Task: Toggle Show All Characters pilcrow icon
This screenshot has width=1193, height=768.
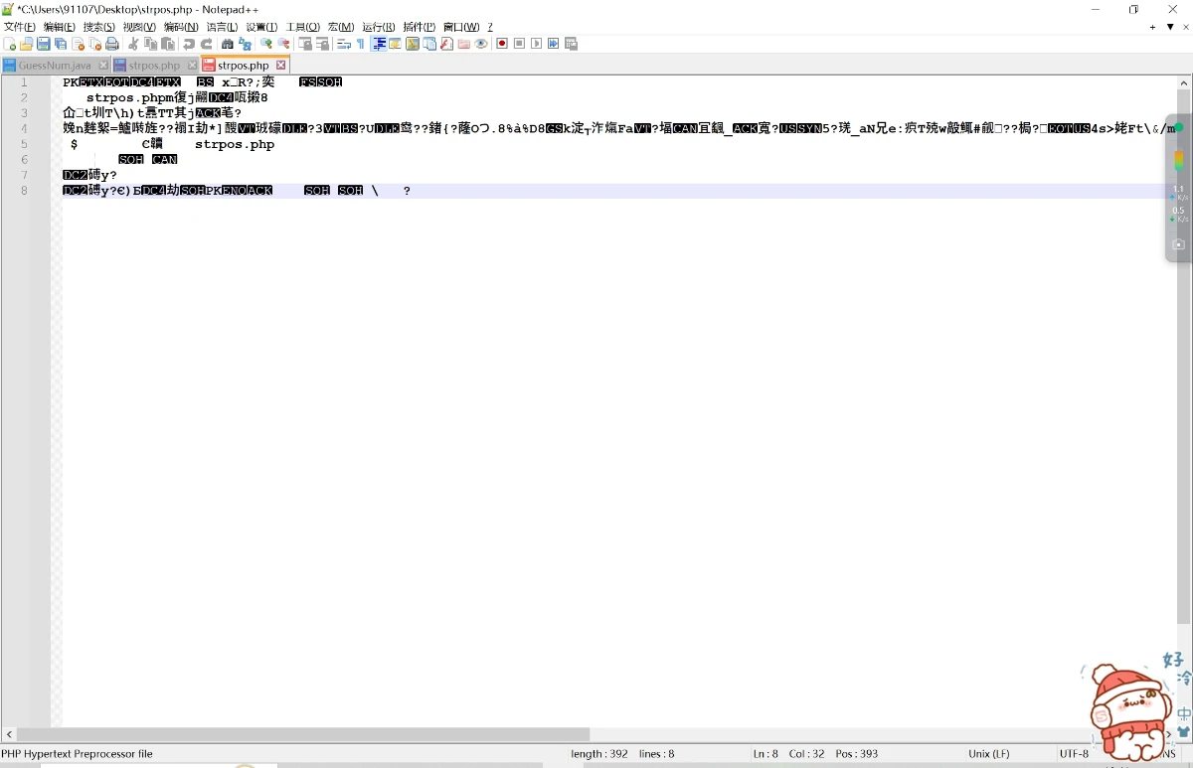Action: click(x=360, y=44)
